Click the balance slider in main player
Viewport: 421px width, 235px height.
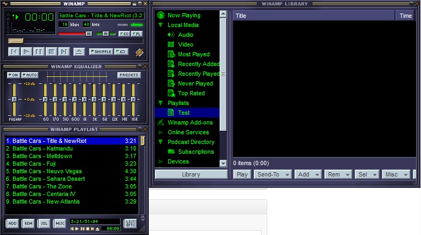point(106,34)
